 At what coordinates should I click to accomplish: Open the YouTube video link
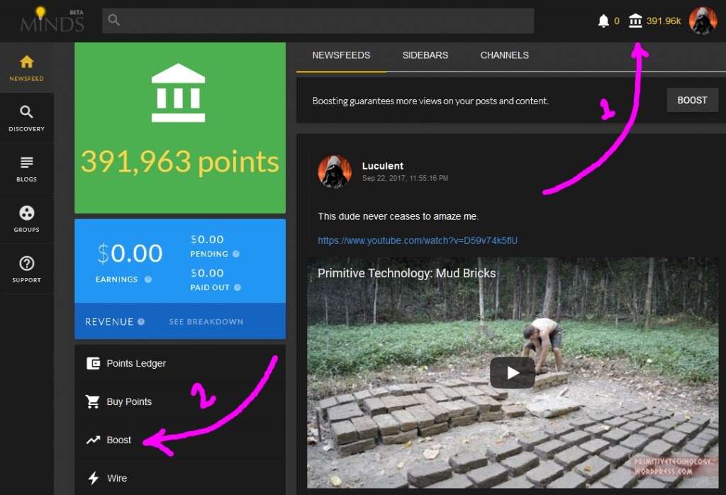tap(417, 240)
